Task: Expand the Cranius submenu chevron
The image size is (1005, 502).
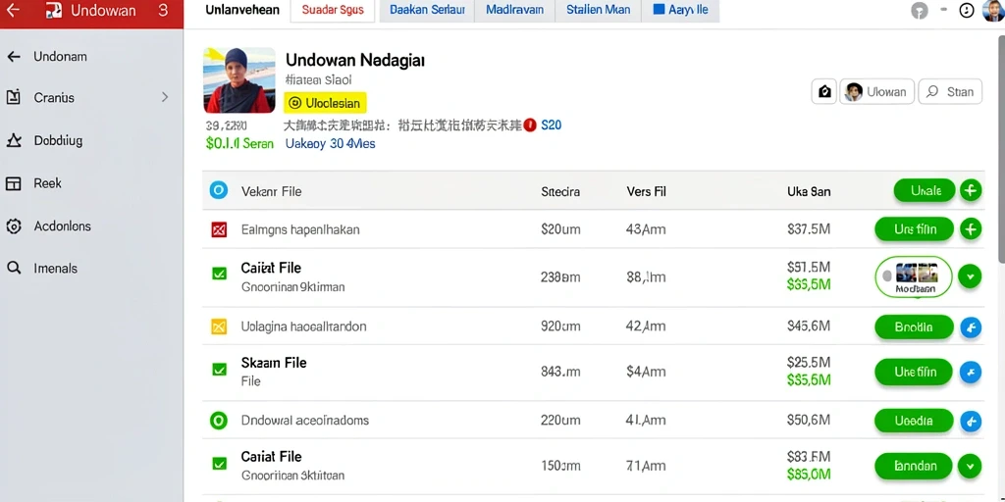Action: (165, 97)
